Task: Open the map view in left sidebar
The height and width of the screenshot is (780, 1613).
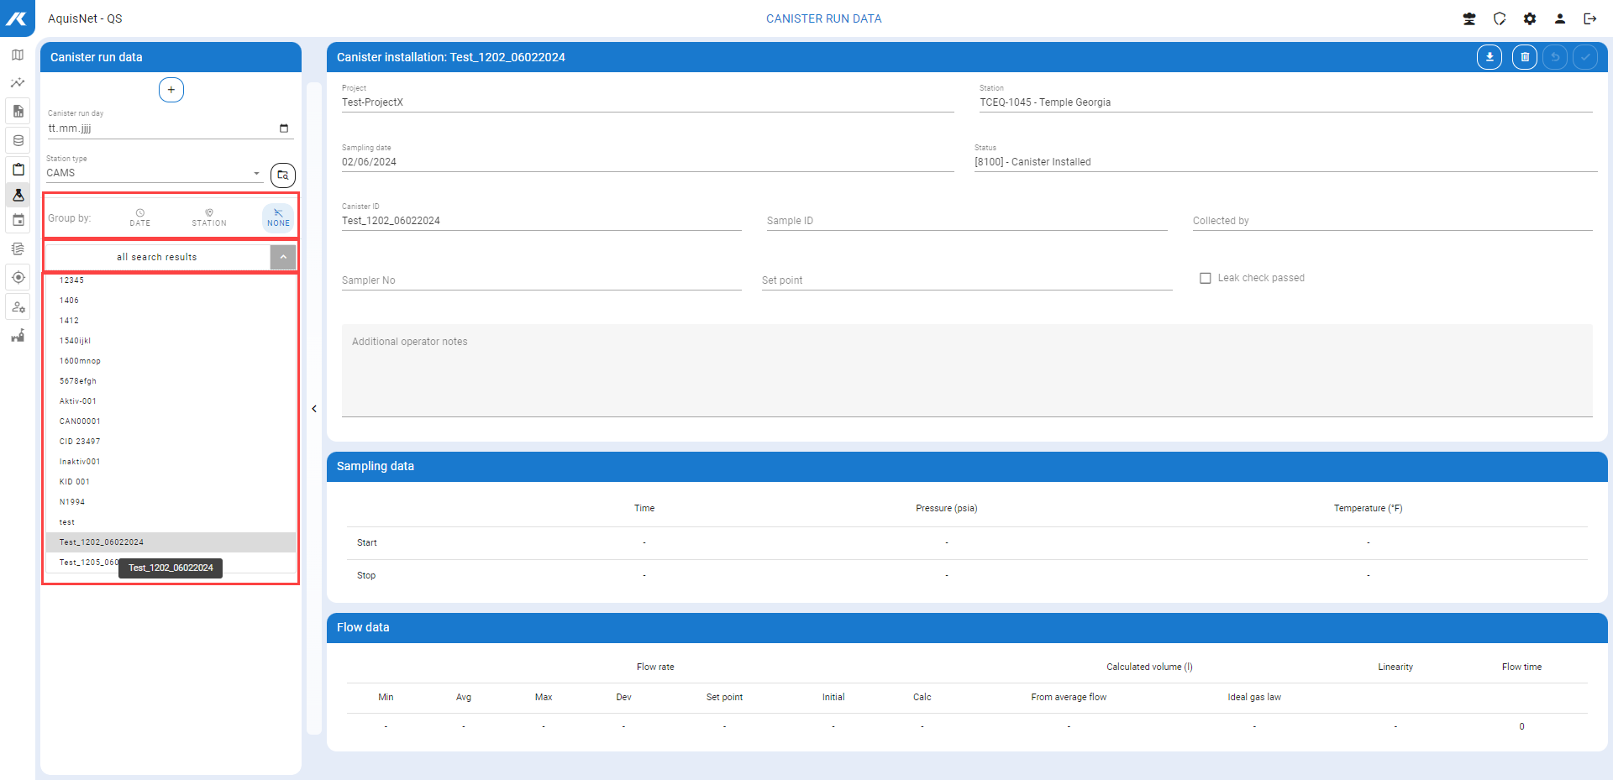Action: click(18, 55)
